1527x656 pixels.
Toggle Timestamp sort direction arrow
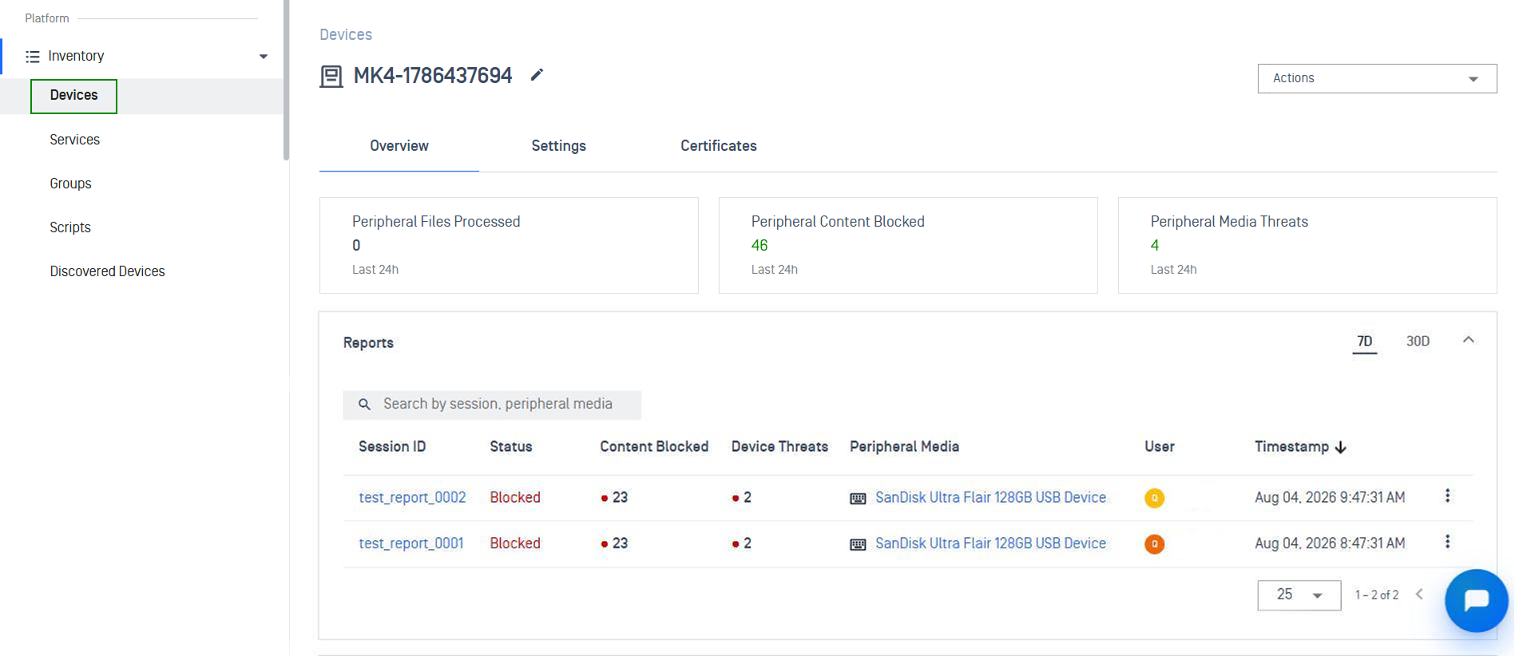(x=1341, y=448)
